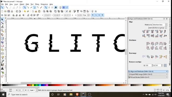Click the Cut scissors icon
The height and width of the screenshot is (97, 172).
(x=36, y=11)
